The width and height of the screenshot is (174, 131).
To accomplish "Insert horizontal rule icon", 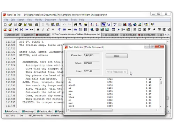I will (69, 30).
